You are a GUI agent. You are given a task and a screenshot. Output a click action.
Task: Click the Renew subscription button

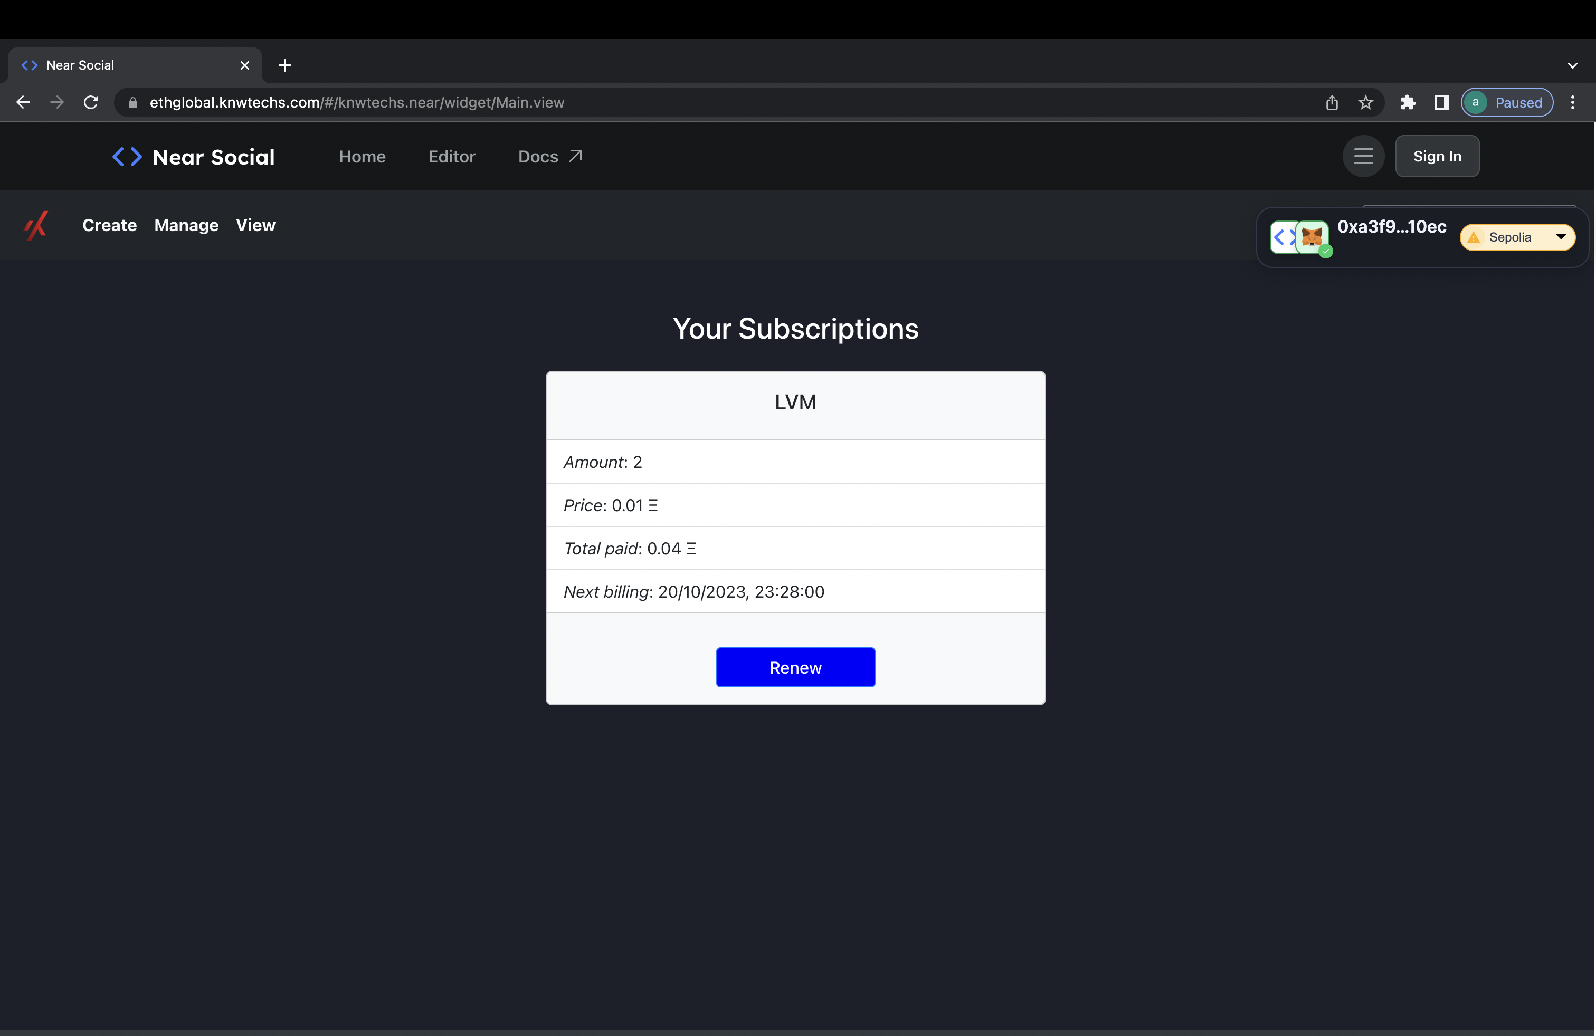(796, 667)
